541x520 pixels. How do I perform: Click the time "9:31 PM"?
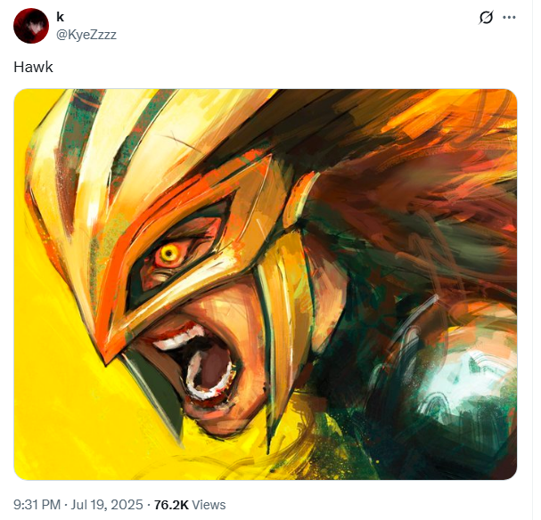37,505
